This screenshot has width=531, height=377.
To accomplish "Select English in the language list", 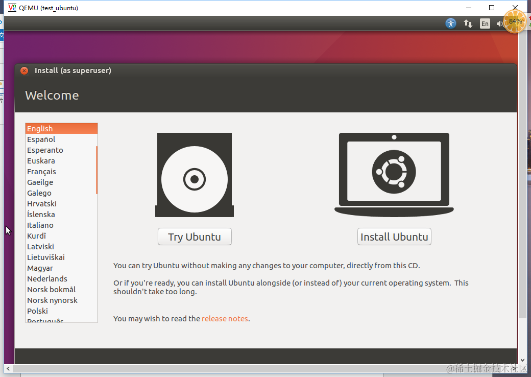I will tap(61, 129).
